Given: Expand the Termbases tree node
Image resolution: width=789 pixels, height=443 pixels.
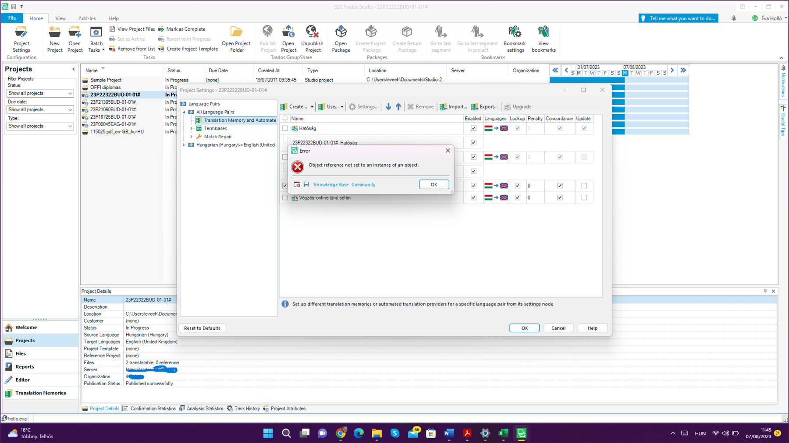Looking at the screenshot, I should [x=192, y=129].
